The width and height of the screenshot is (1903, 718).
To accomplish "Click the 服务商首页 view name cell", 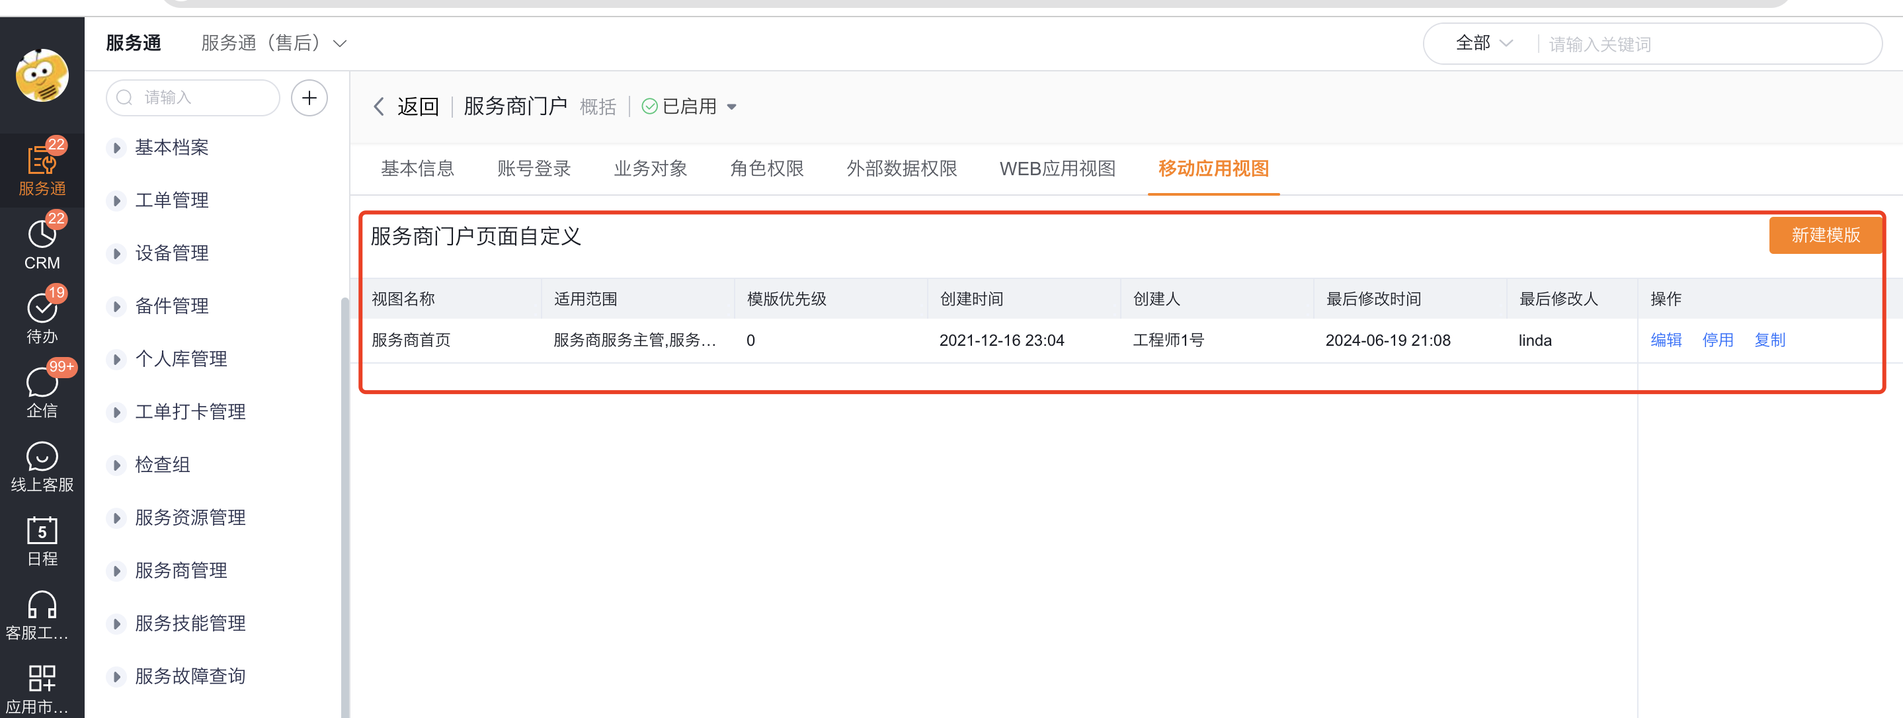I will coord(411,340).
